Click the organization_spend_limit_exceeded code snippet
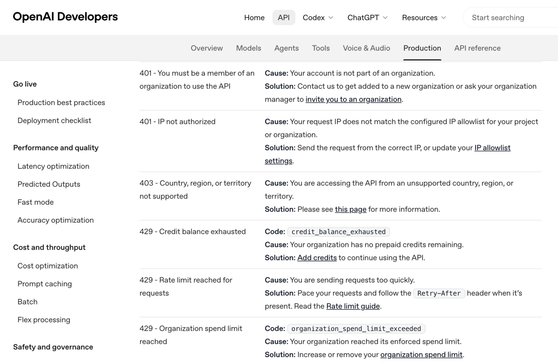This screenshot has height=362, width=558. pyautogui.click(x=356, y=329)
